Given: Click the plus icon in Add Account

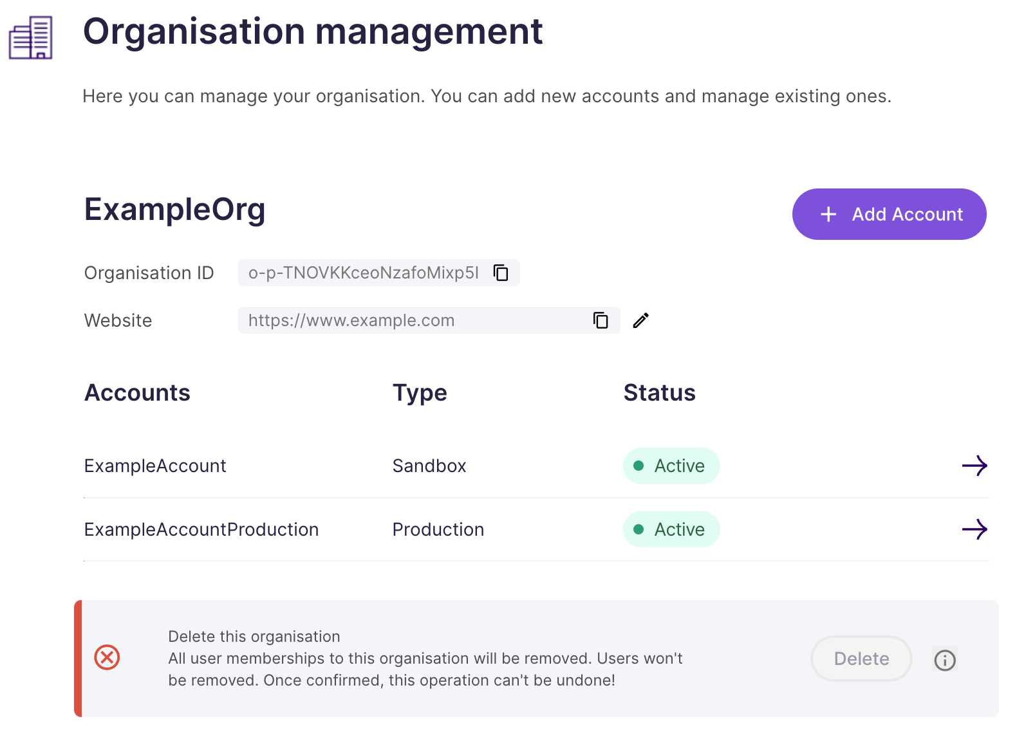Looking at the screenshot, I should [828, 214].
